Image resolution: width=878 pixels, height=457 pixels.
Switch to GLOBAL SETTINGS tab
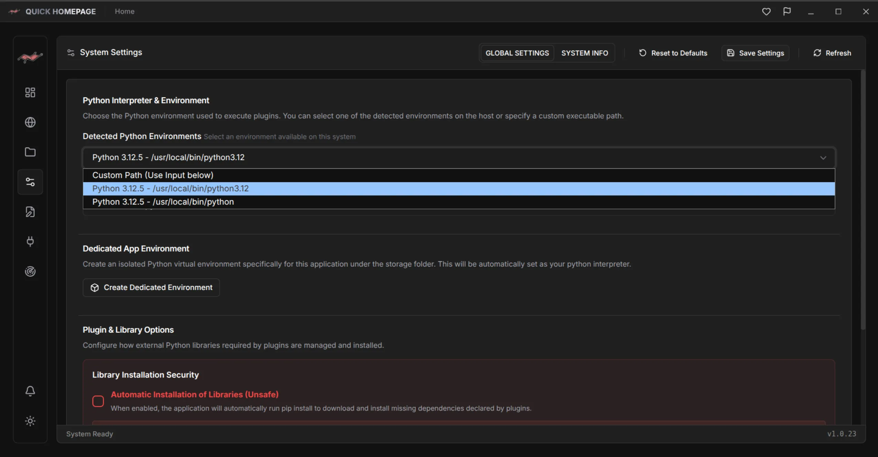pyautogui.click(x=517, y=53)
